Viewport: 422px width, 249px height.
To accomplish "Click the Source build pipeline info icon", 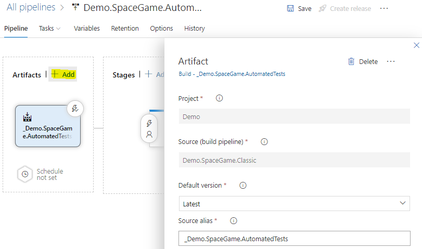I will (x=264, y=141).
